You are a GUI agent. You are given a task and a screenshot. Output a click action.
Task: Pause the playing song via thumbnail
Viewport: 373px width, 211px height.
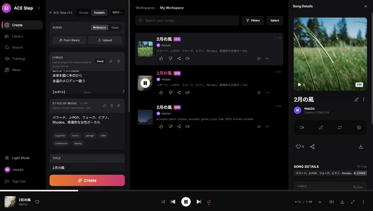click(145, 83)
